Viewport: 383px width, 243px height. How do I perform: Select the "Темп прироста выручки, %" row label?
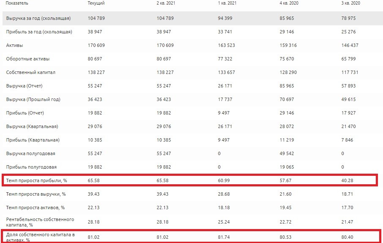35,194
